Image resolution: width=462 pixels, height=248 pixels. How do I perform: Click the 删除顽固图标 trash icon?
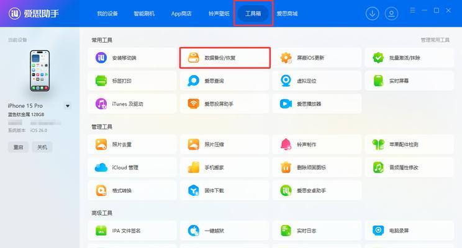(x=286, y=167)
